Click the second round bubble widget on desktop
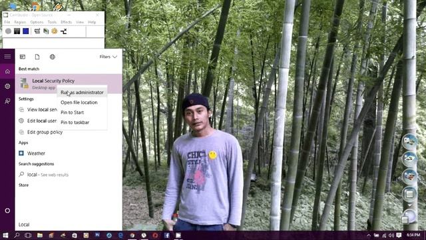Image resolution: width=426 pixels, height=240 pixels. [409, 159]
